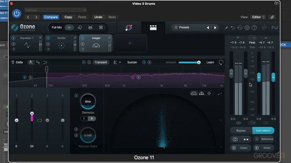Show the Lissajous vectorscope view
This screenshot has width=291, height=163.
pos(209,93)
